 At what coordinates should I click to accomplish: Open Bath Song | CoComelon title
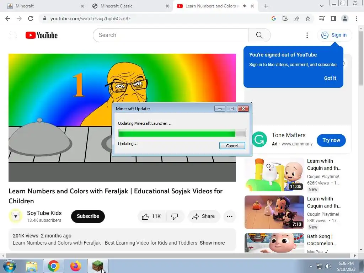click(x=322, y=240)
